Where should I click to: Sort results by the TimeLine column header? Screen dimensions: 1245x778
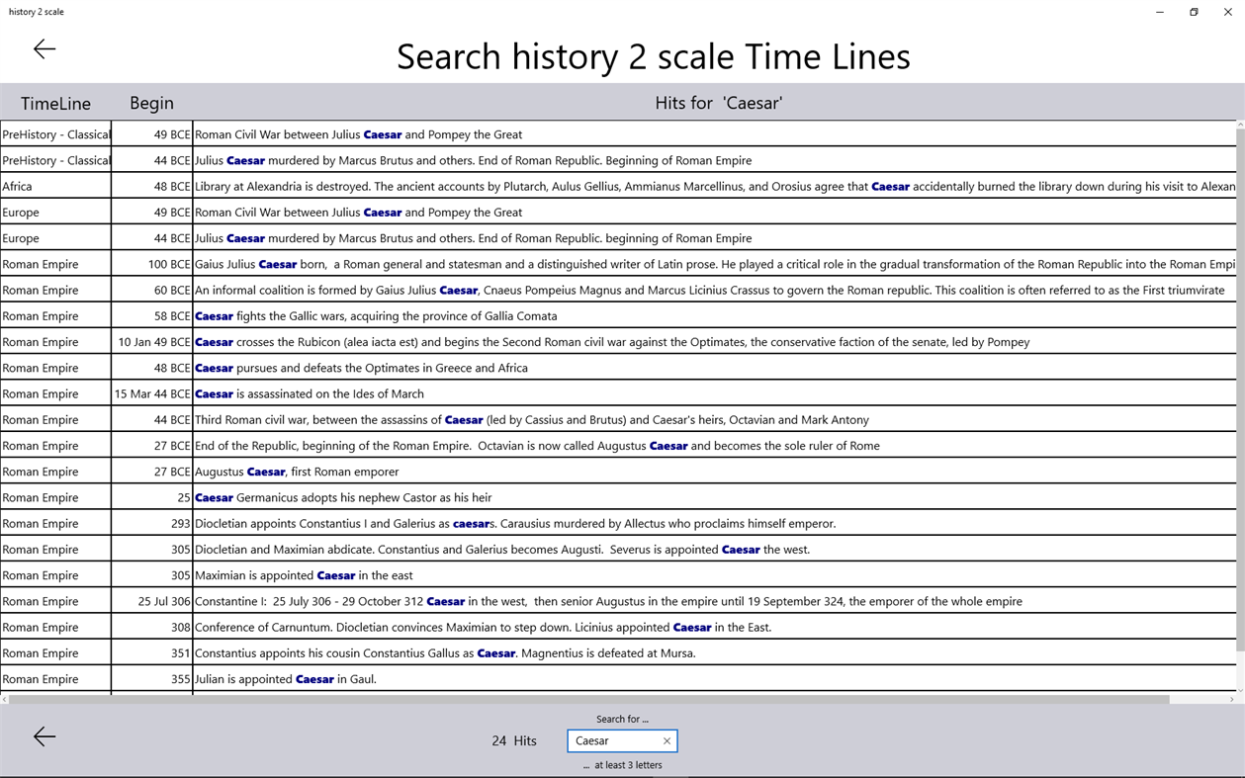56,103
